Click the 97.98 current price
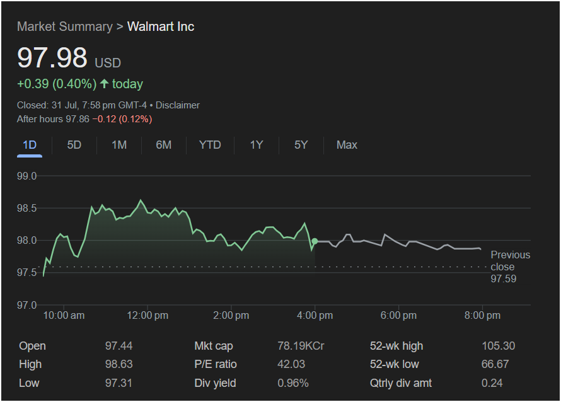 coord(52,58)
